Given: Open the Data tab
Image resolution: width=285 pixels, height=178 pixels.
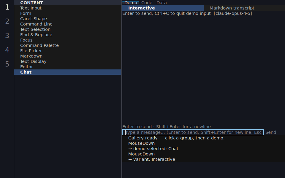Looking at the screenshot, I should [x=161, y=3].
